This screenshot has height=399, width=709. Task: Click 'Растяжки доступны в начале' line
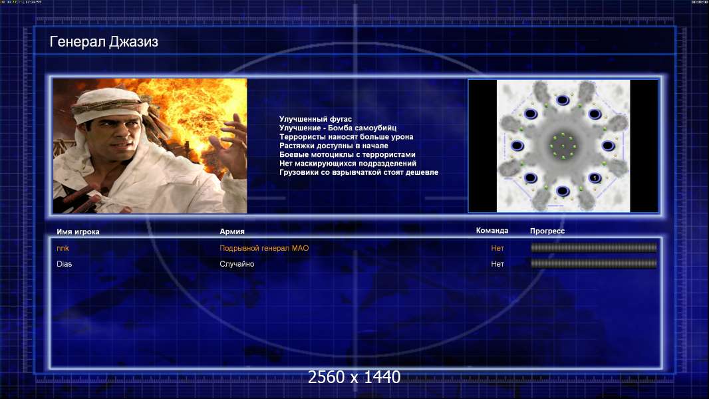click(334, 146)
